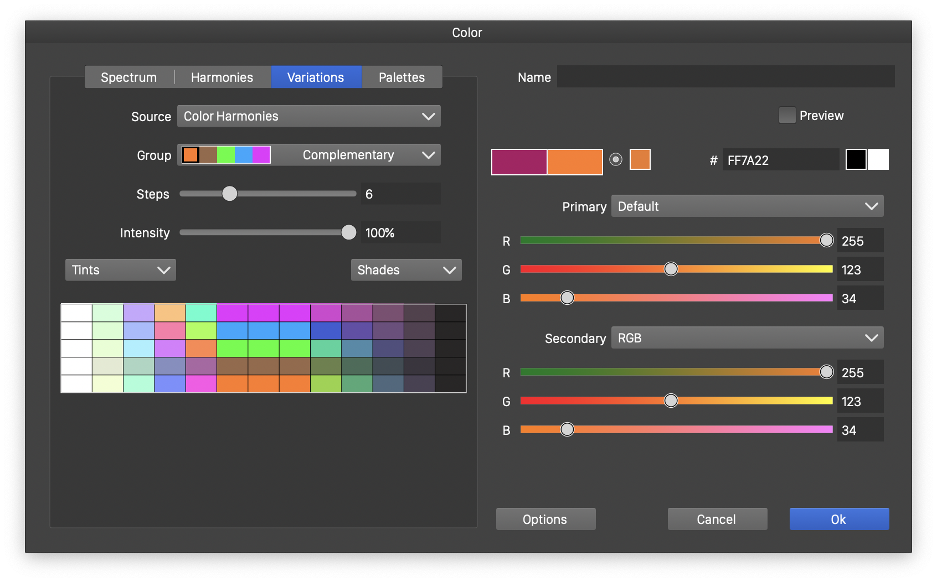Pick the blue swatch in Group preview

[243, 155]
